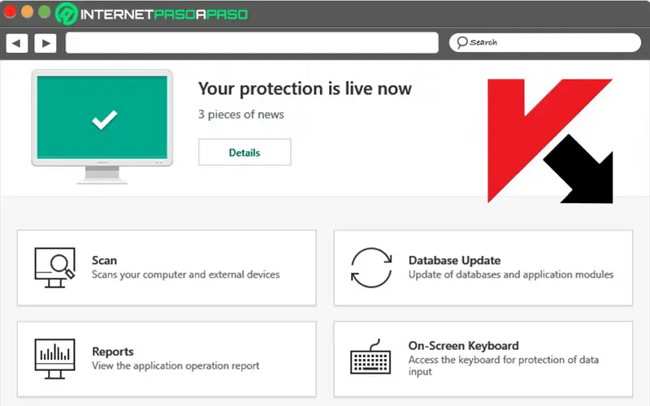Open the Reports tile

tap(167, 359)
